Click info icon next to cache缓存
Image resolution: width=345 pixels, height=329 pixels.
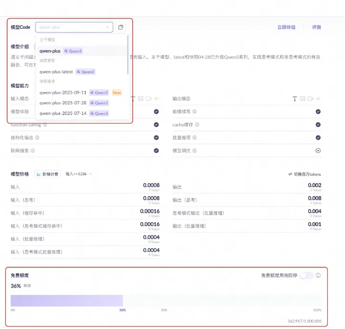pos(197,125)
